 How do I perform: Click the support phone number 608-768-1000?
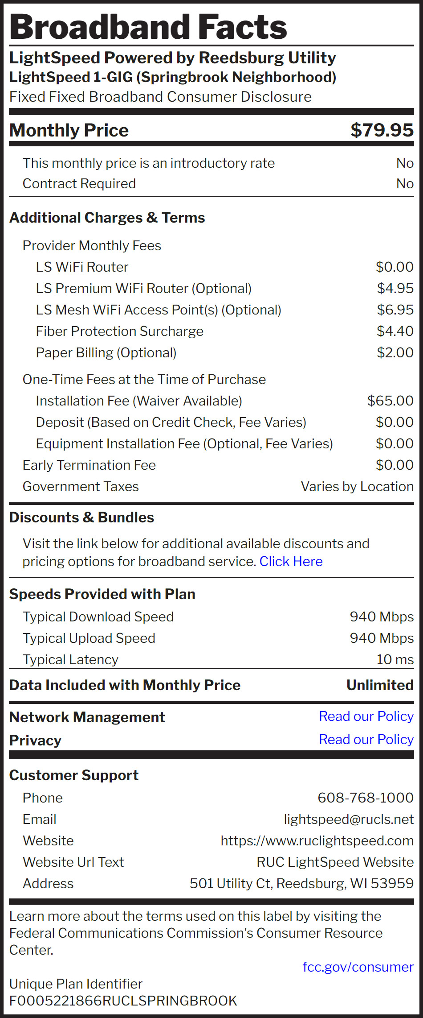tap(366, 797)
